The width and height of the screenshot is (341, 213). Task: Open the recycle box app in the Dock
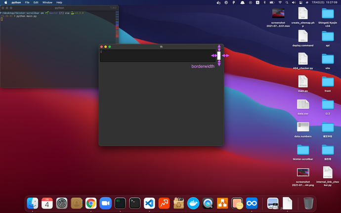(178, 203)
